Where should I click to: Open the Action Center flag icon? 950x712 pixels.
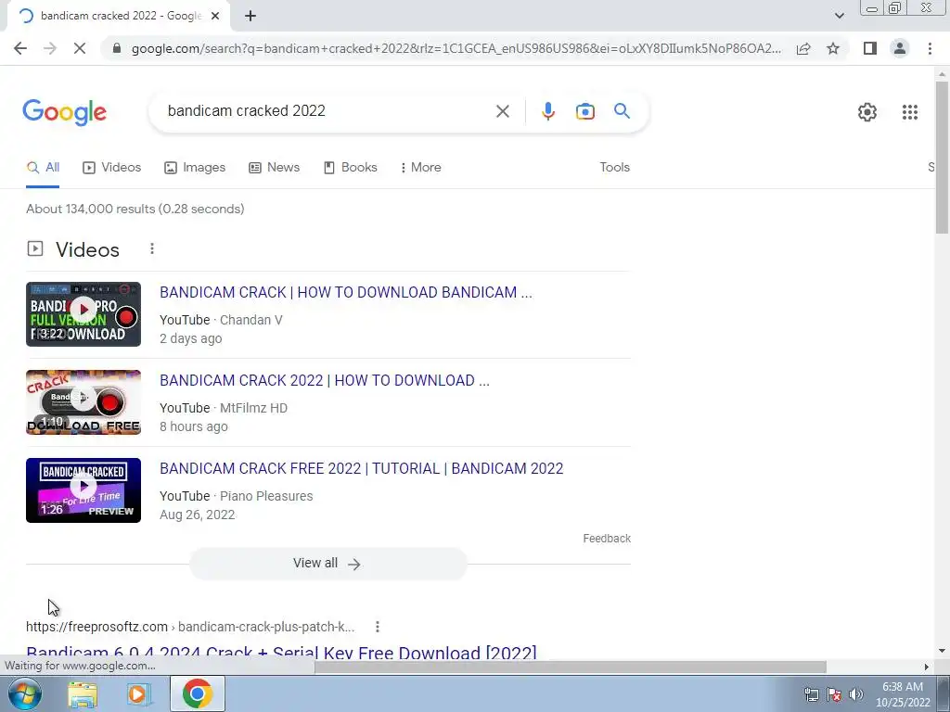pos(834,694)
